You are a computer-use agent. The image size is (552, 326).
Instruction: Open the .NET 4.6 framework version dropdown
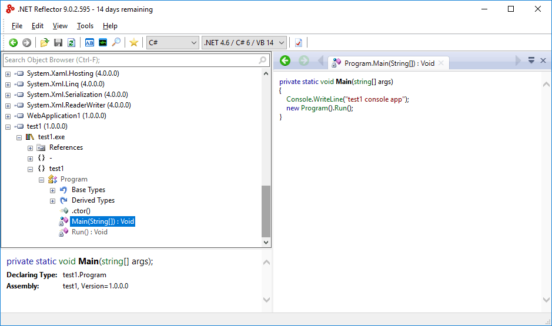coord(244,42)
